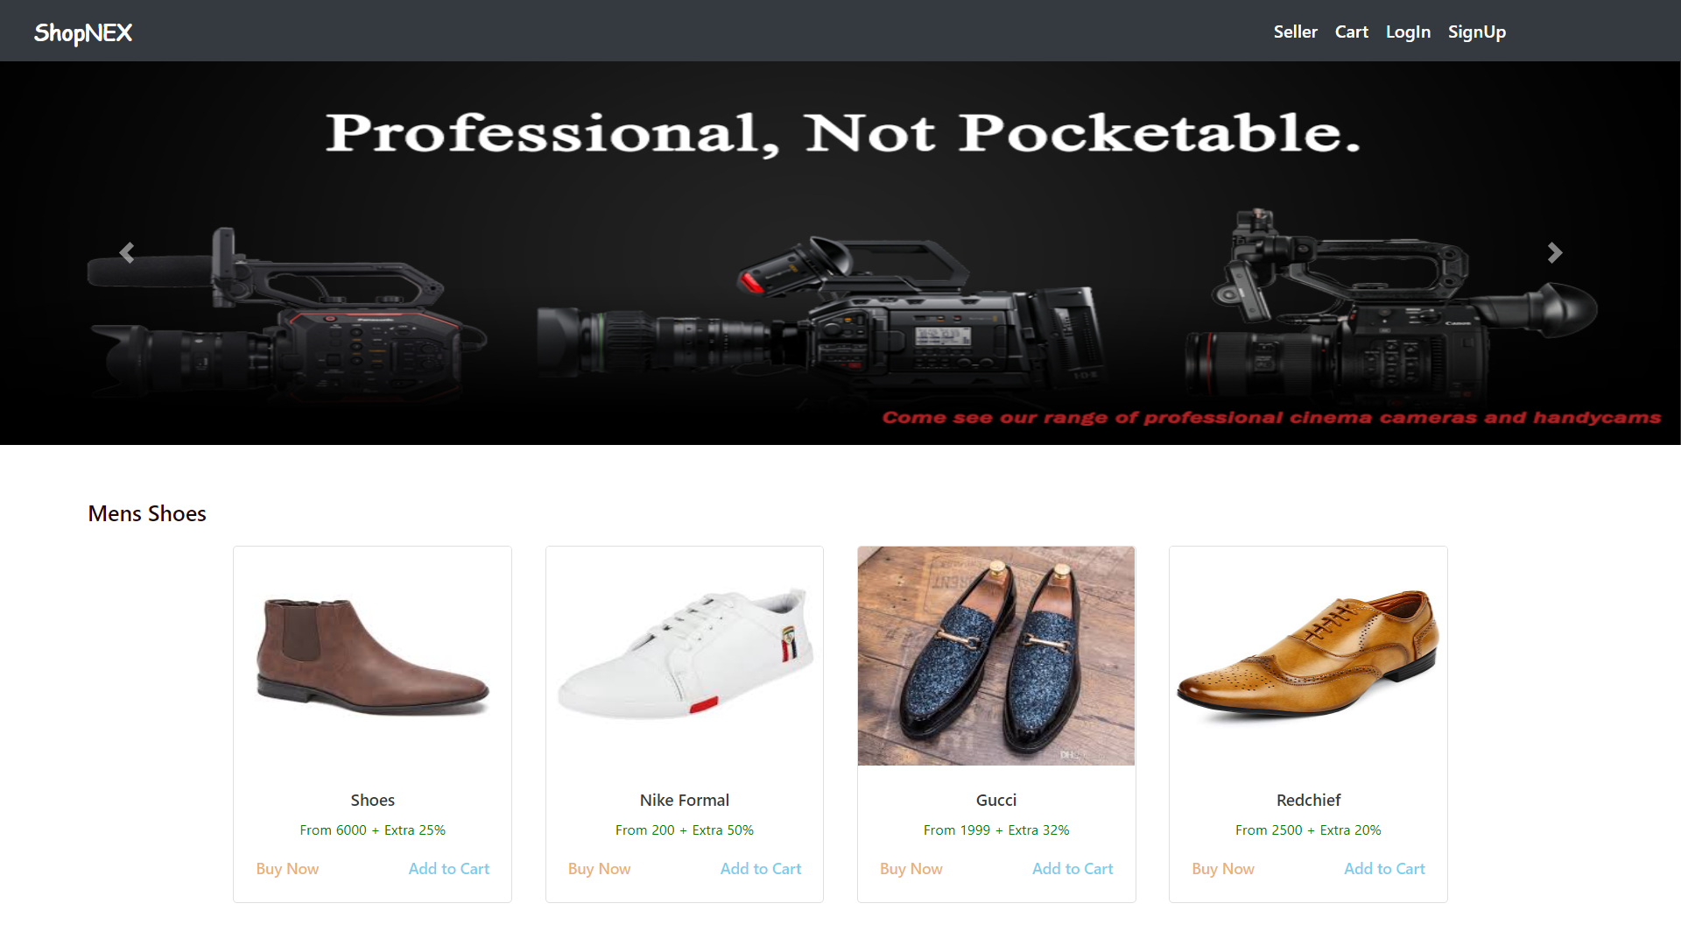Viewport: 1681px width, 946px height.
Task: Add Nike Formal to cart
Action: click(x=760, y=868)
